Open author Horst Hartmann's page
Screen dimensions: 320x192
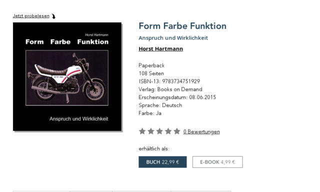point(161,49)
